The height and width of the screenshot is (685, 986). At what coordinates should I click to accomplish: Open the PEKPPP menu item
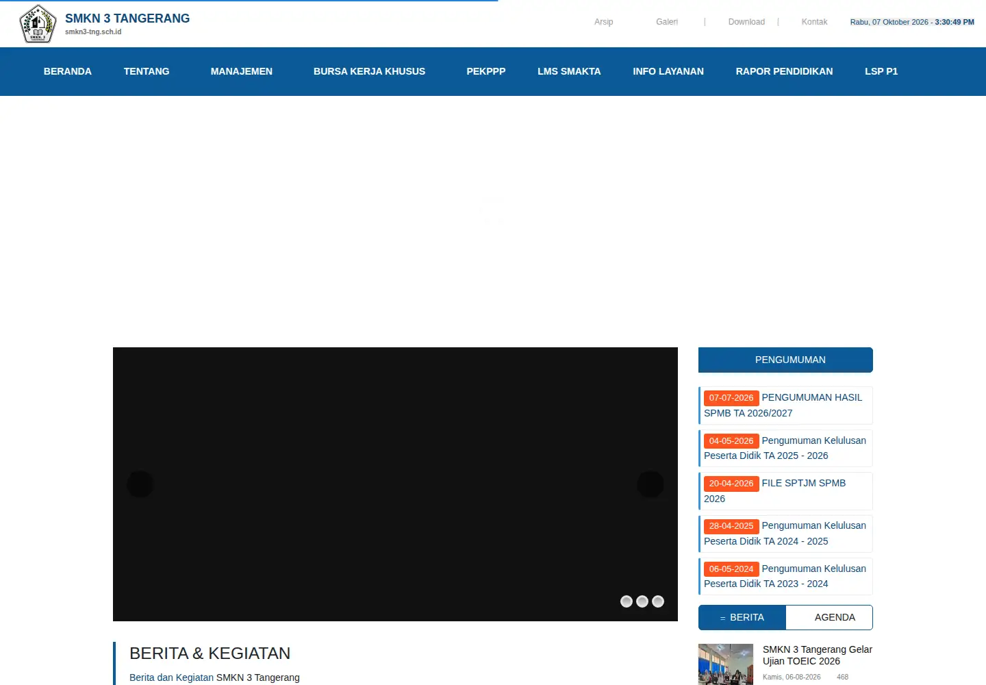(486, 71)
